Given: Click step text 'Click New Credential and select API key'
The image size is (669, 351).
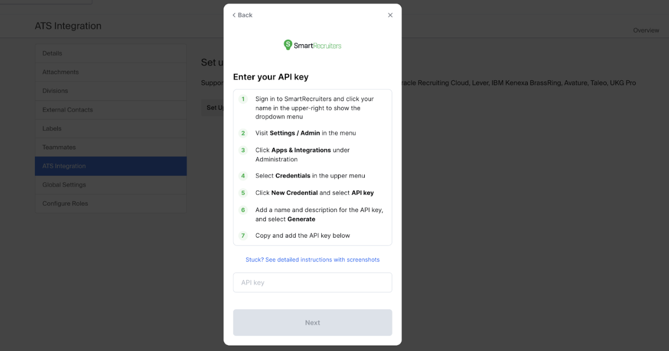Looking at the screenshot, I should [315, 193].
